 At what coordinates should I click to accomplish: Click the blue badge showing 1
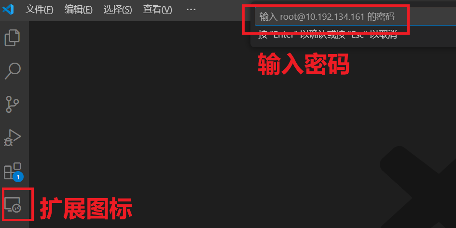click(x=18, y=177)
